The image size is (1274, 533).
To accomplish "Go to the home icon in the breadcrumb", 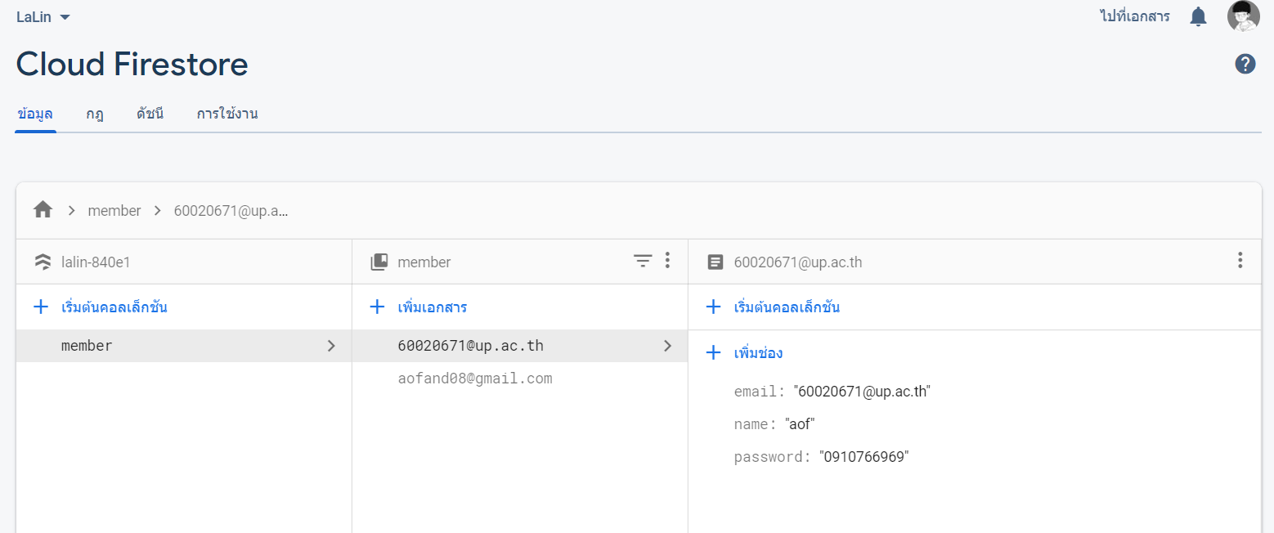I will point(43,210).
